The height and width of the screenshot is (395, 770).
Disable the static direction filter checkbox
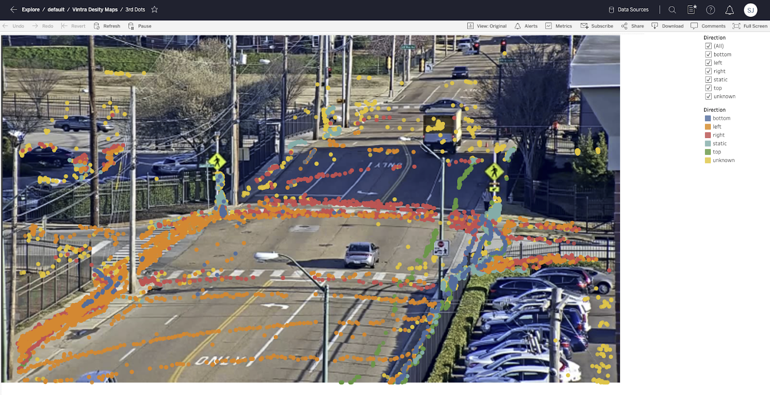pyautogui.click(x=708, y=80)
